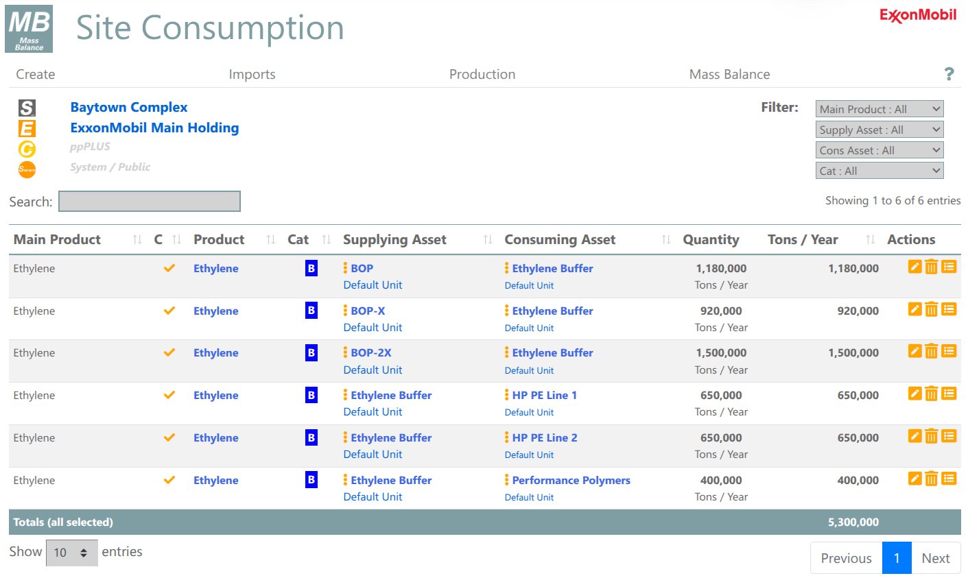Toggle the checkmark in the BOP row
The image size is (968, 578).
pos(169,268)
